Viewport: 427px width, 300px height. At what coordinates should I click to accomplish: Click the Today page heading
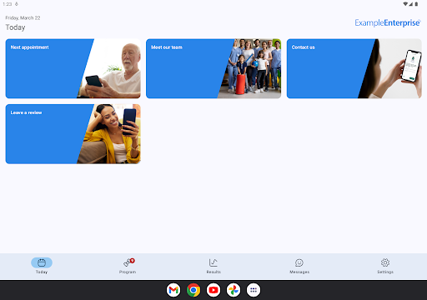click(15, 27)
